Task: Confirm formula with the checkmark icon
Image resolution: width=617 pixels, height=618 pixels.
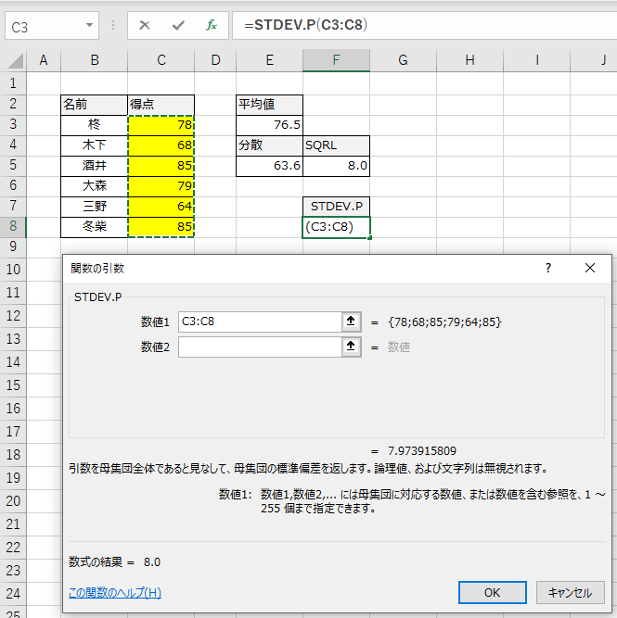Action: click(178, 26)
